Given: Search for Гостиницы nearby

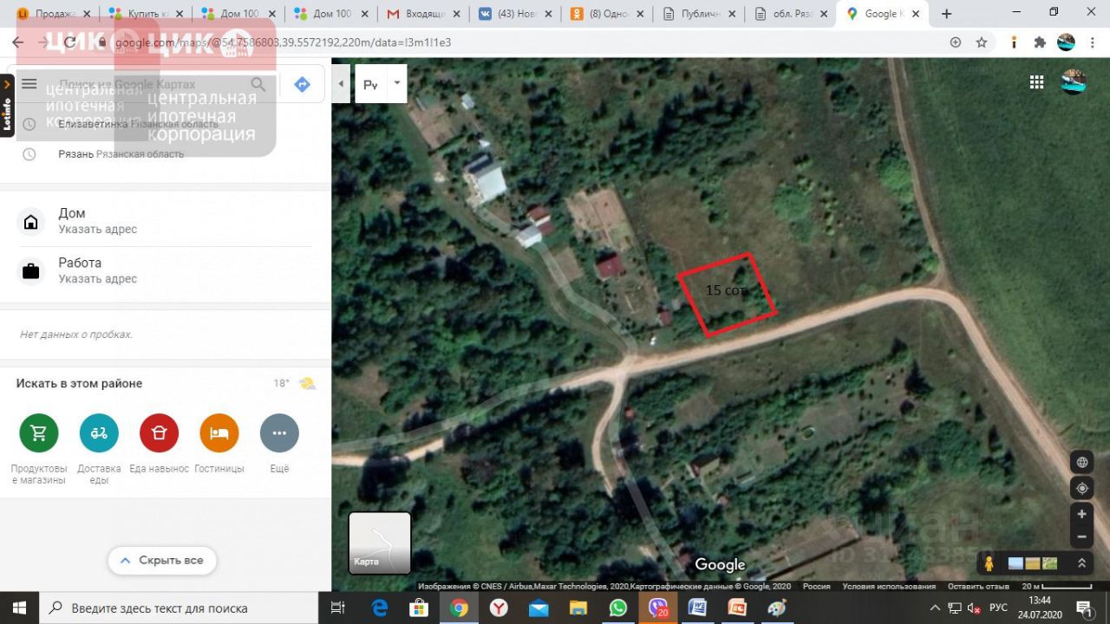Looking at the screenshot, I should (219, 444).
